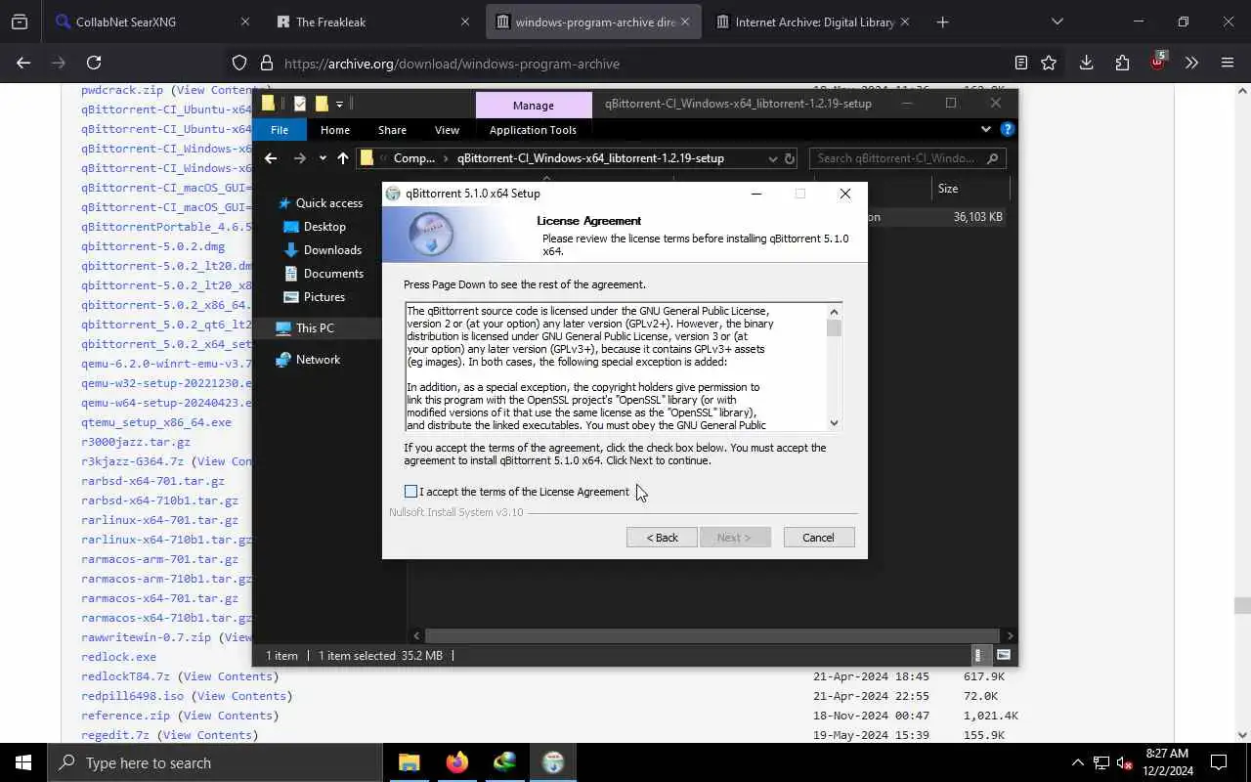Click the 'Comp...' breadcrumb in address bar

414,158
